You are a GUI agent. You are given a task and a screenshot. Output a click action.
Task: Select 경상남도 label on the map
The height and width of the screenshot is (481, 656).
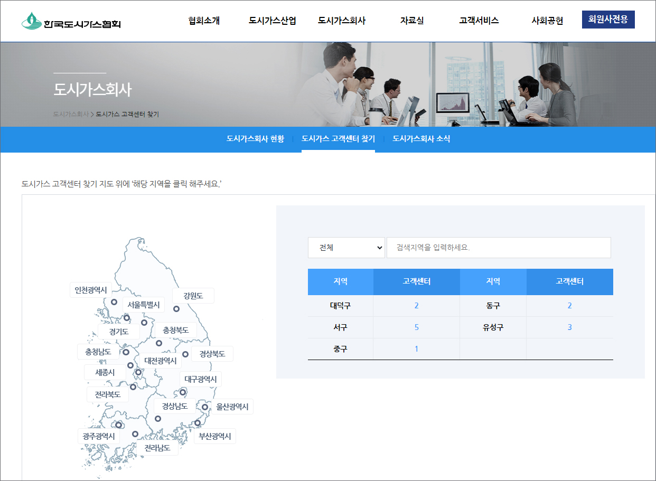pyautogui.click(x=175, y=406)
